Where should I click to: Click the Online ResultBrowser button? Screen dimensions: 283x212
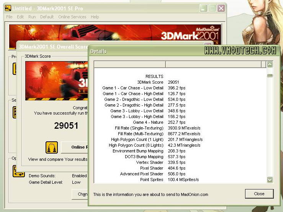click(x=74, y=147)
